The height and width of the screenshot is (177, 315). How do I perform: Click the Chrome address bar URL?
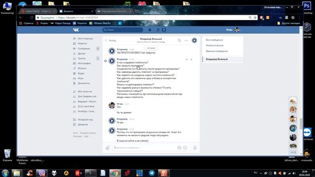click(x=78, y=18)
